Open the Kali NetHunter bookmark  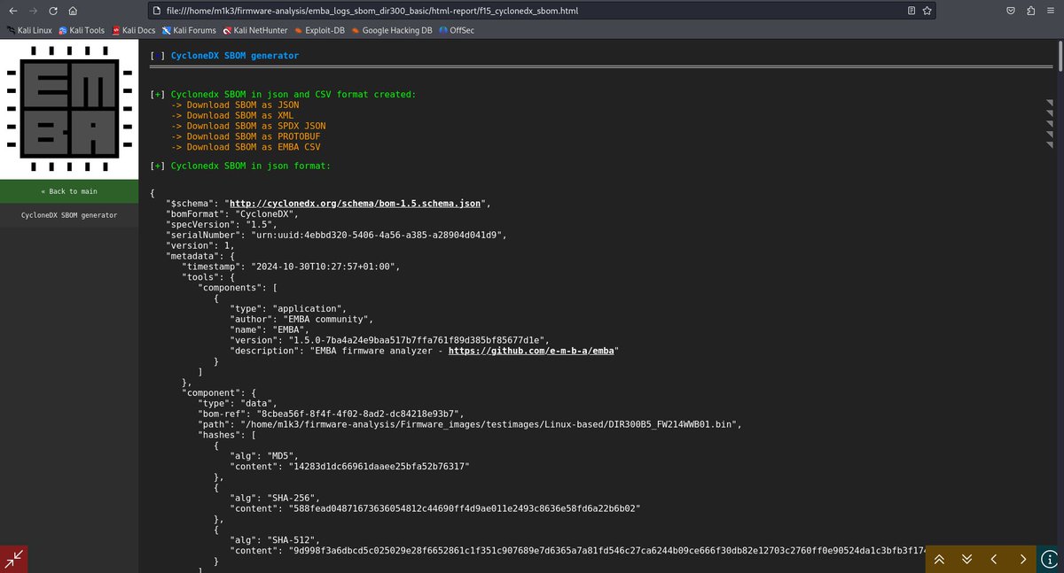(x=256, y=30)
